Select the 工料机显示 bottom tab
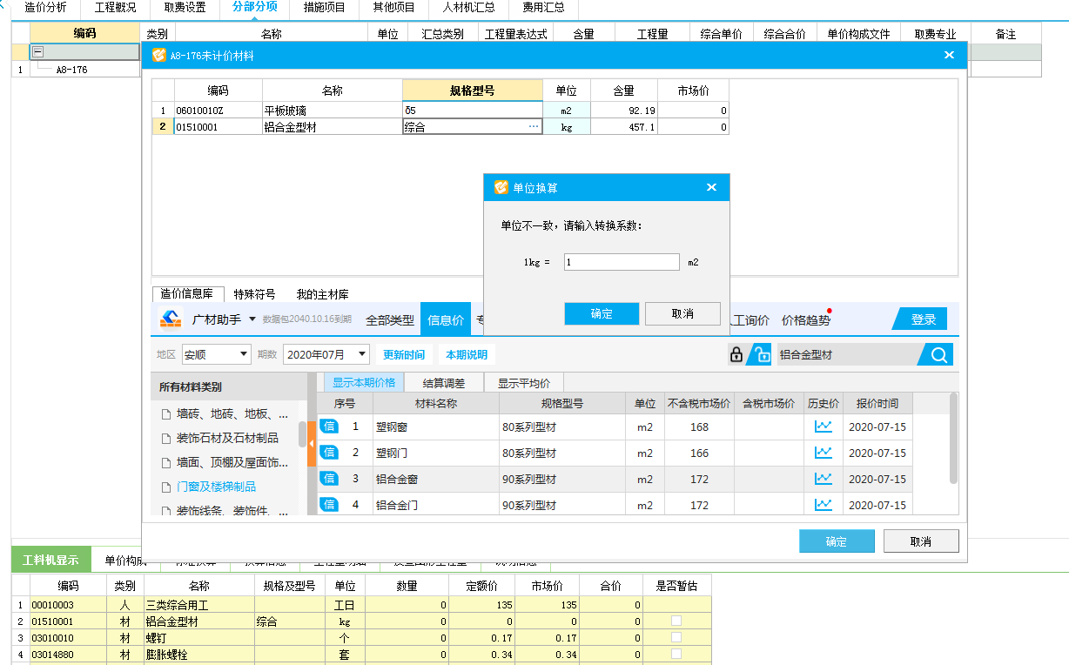The image size is (1069, 665). (x=50, y=561)
